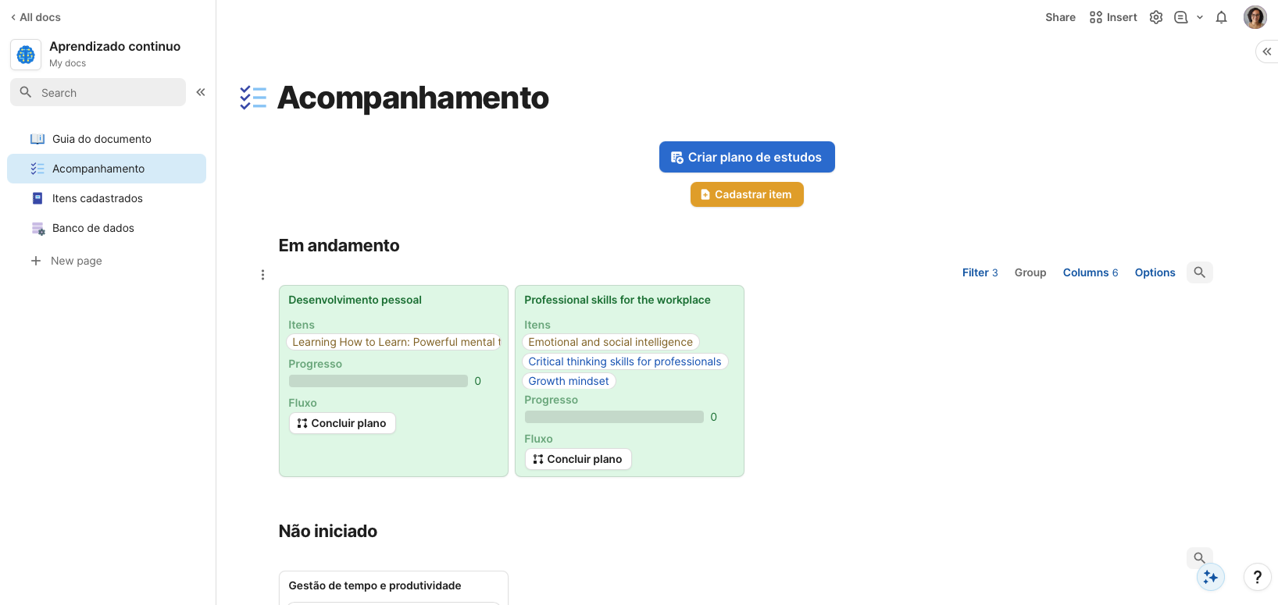Viewport: 1278px width, 605px height.
Task: Collapse the right side panel
Action: click(1266, 51)
